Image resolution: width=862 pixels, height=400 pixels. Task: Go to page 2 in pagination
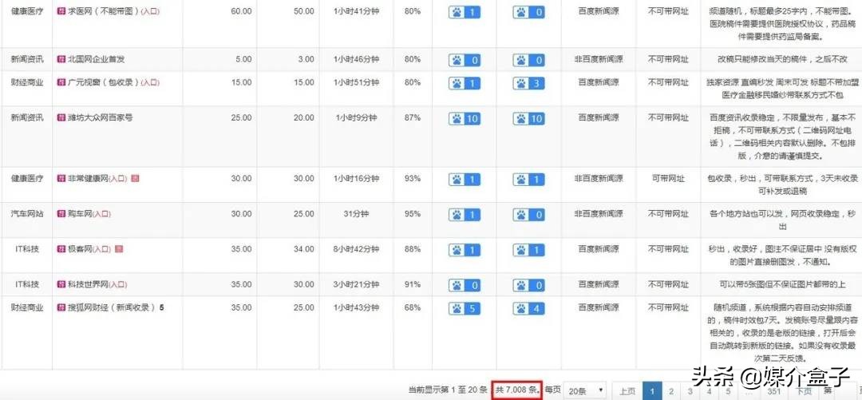click(672, 391)
